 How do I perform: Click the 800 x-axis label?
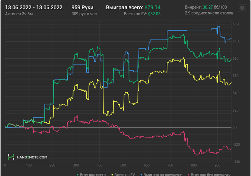pos(194,165)
